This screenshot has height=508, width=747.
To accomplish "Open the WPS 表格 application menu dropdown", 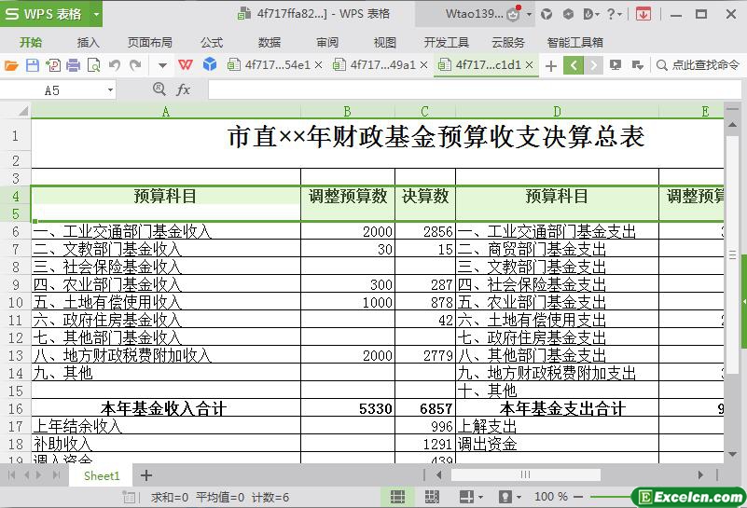I will pyautogui.click(x=96, y=14).
